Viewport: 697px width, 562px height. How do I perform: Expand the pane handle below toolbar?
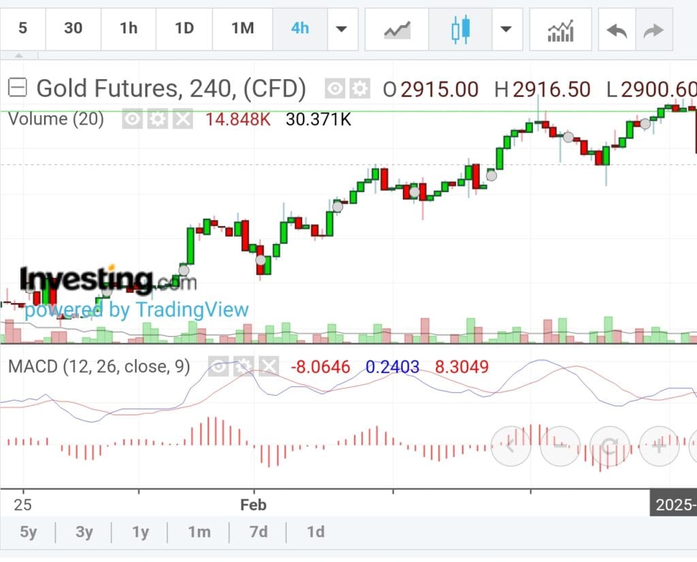click(18, 56)
